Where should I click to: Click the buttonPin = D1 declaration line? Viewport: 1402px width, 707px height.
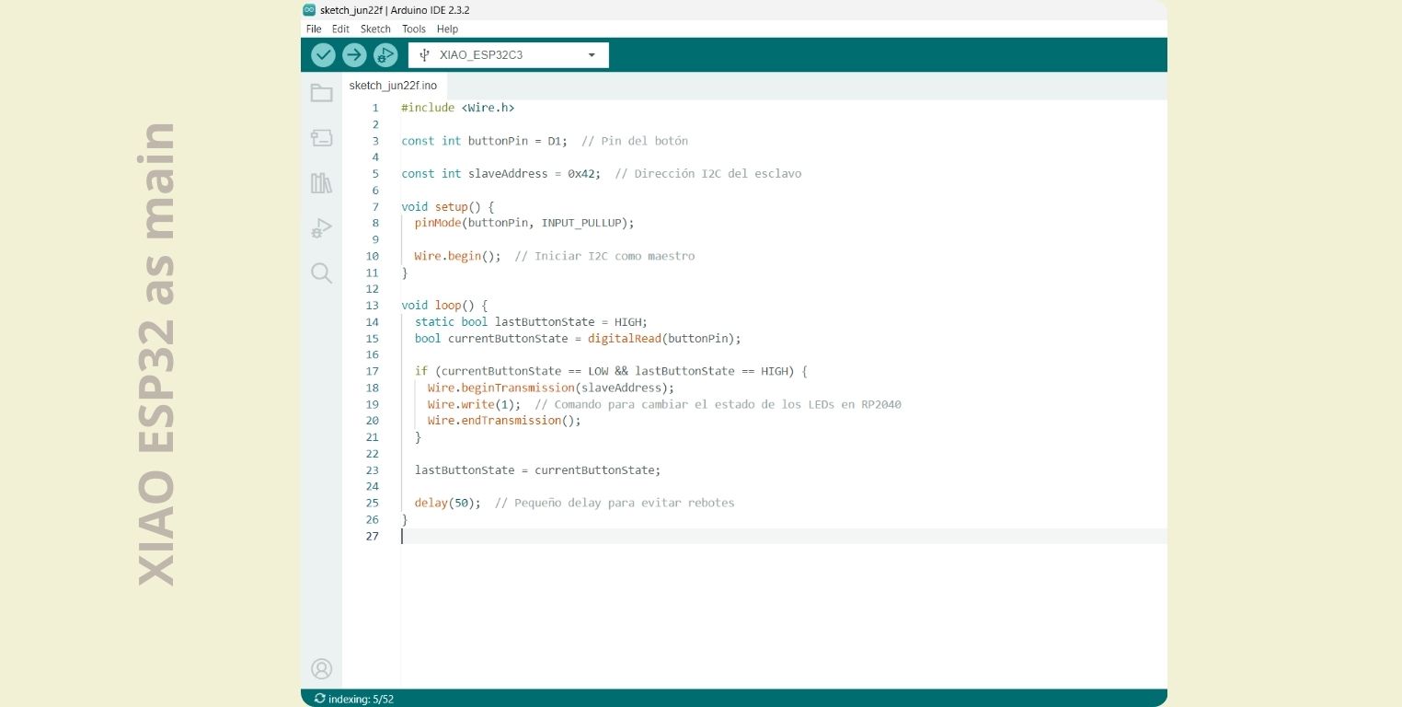pyautogui.click(x=545, y=141)
